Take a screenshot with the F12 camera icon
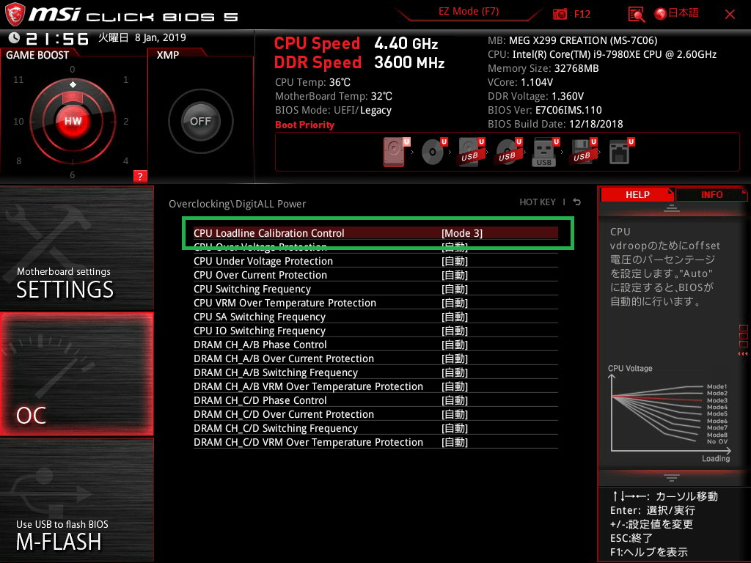This screenshot has height=563, width=751. [x=560, y=14]
